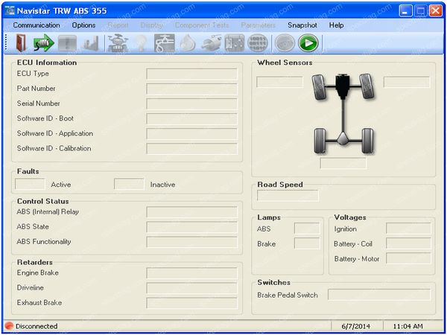Click the green arrow connect icon
The image size is (447, 335).
(44, 43)
